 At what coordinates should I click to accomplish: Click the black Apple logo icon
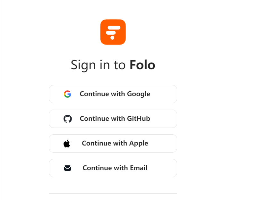(x=67, y=143)
